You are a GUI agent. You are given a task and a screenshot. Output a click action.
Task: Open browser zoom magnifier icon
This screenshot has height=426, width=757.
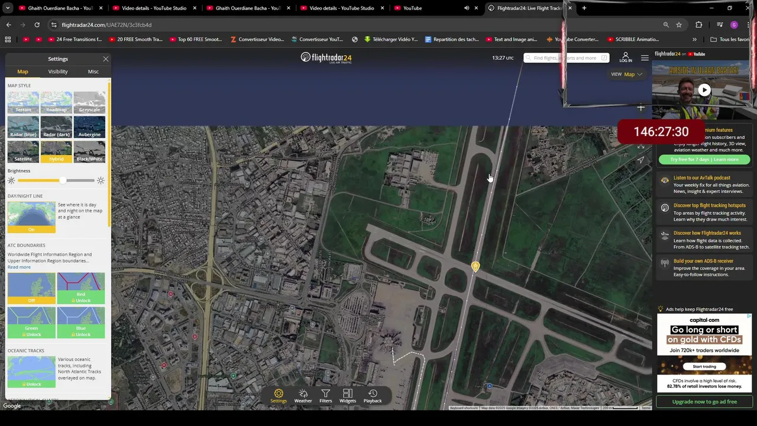click(666, 25)
